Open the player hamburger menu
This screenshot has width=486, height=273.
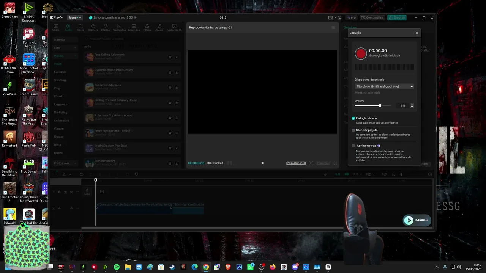pyautogui.click(x=333, y=27)
